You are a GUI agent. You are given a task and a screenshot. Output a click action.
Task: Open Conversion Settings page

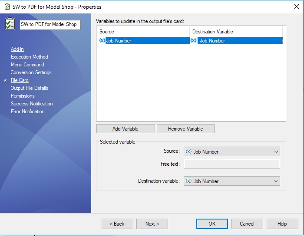click(31, 72)
